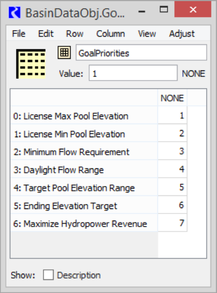This screenshot has width=217, height=293.
Task: Click the Value input field
Action: (133, 73)
